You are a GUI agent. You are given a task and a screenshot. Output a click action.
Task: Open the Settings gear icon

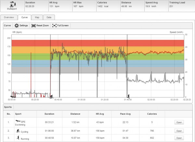tap(17, 25)
